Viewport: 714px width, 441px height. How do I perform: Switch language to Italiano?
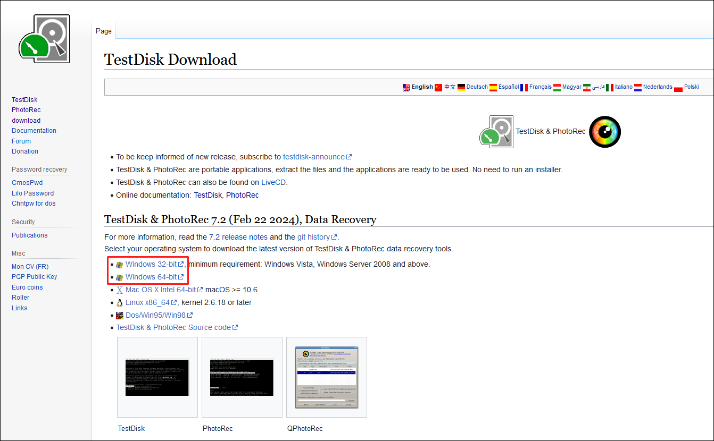[624, 87]
